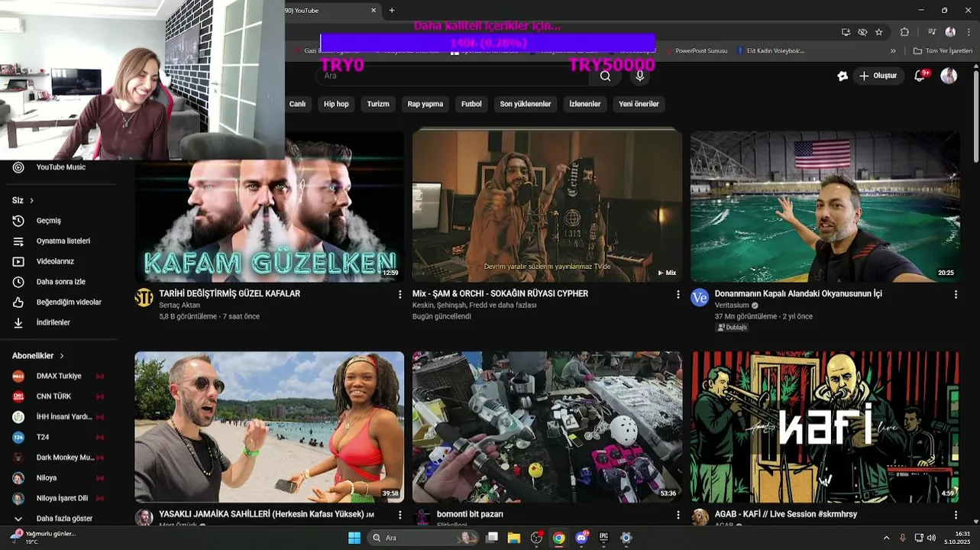The width and height of the screenshot is (980, 550).
Task: Expand the Siz section chevron
Action: [x=31, y=201]
